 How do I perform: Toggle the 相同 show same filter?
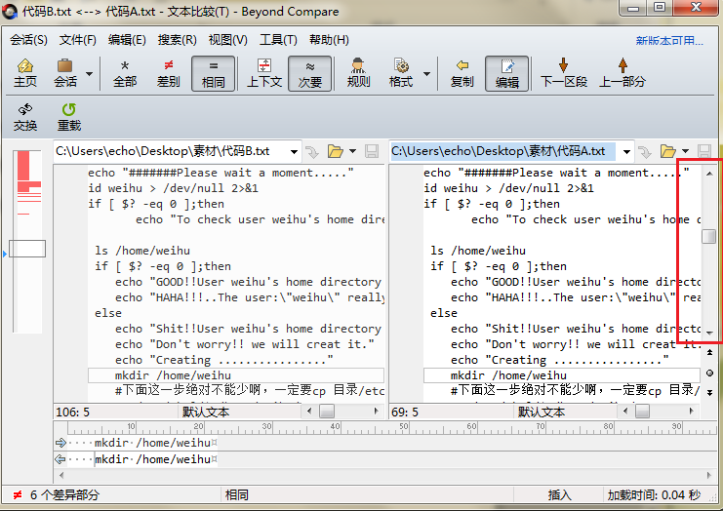click(213, 72)
